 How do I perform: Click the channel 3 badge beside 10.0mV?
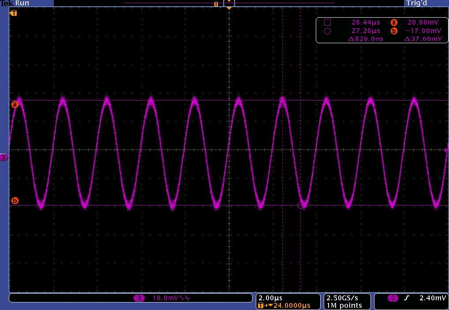pos(139,299)
